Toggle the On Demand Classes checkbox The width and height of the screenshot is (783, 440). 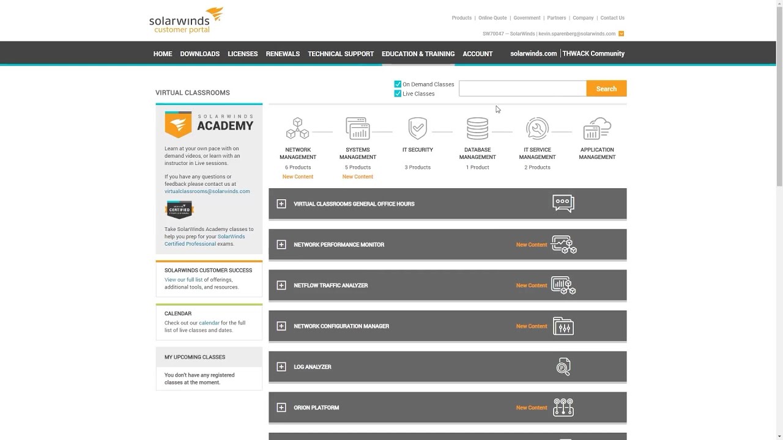pos(398,84)
